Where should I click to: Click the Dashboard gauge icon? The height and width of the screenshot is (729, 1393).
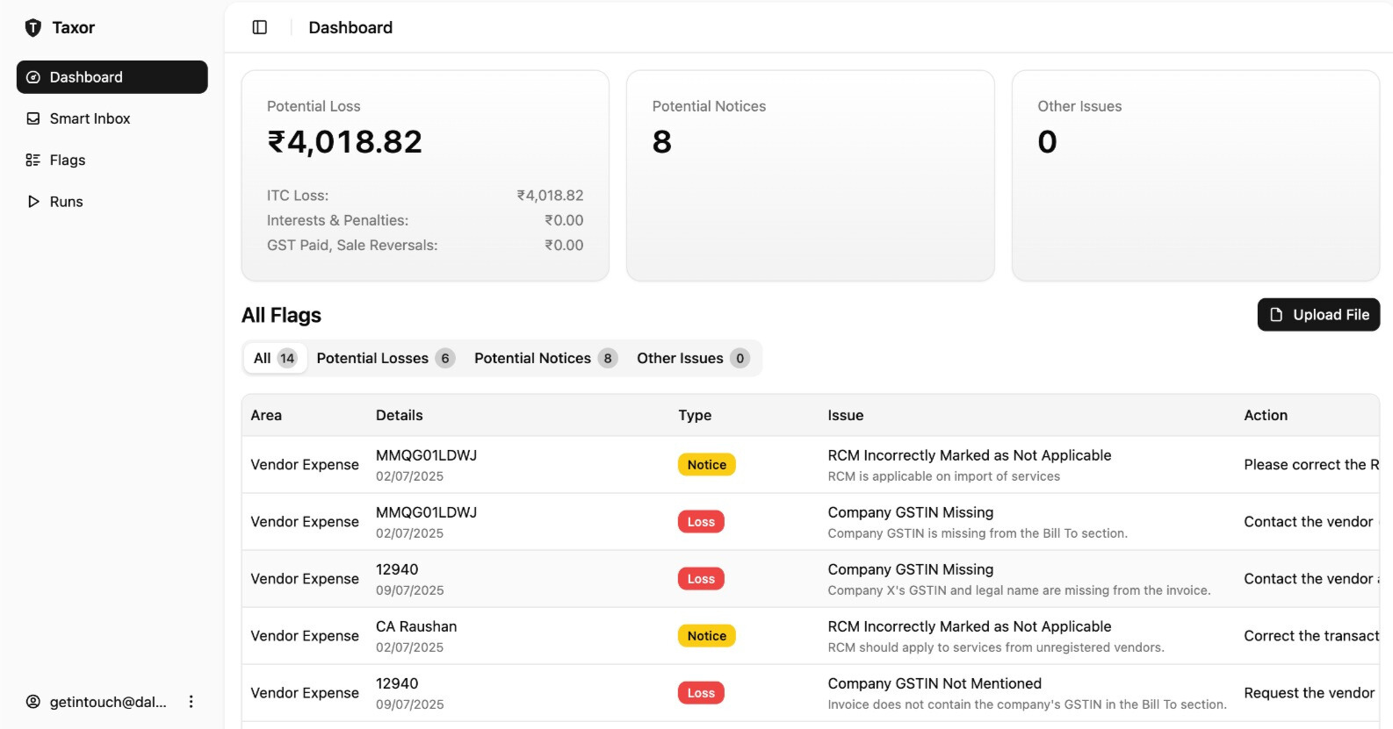pyautogui.click(x=33, y=77)
